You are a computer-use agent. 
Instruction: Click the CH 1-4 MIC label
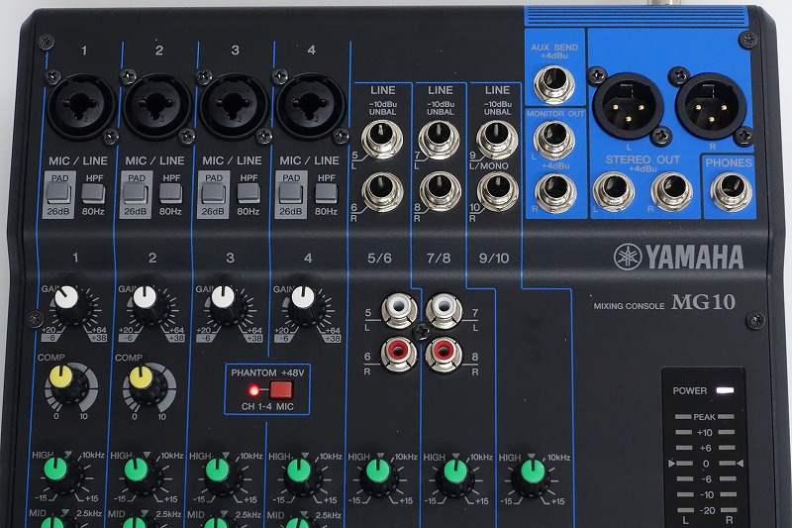click(x=267, y=406)
